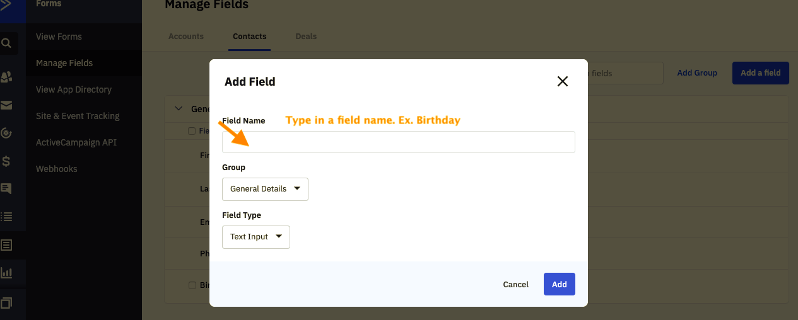Click the Add Group link
This screenshot has height=320, width=798.
coord(697,73)
